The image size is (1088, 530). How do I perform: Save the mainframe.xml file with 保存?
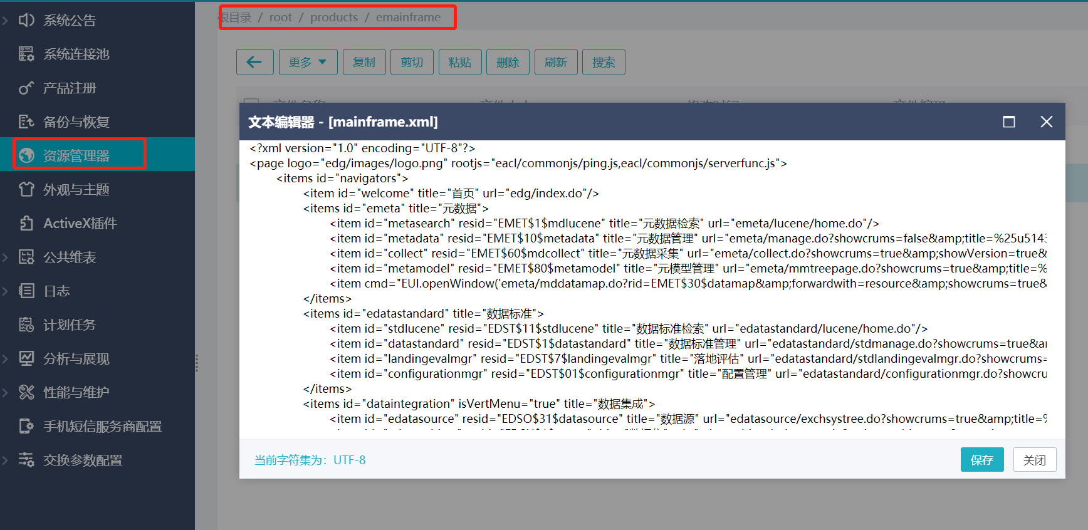click(981, 460)
